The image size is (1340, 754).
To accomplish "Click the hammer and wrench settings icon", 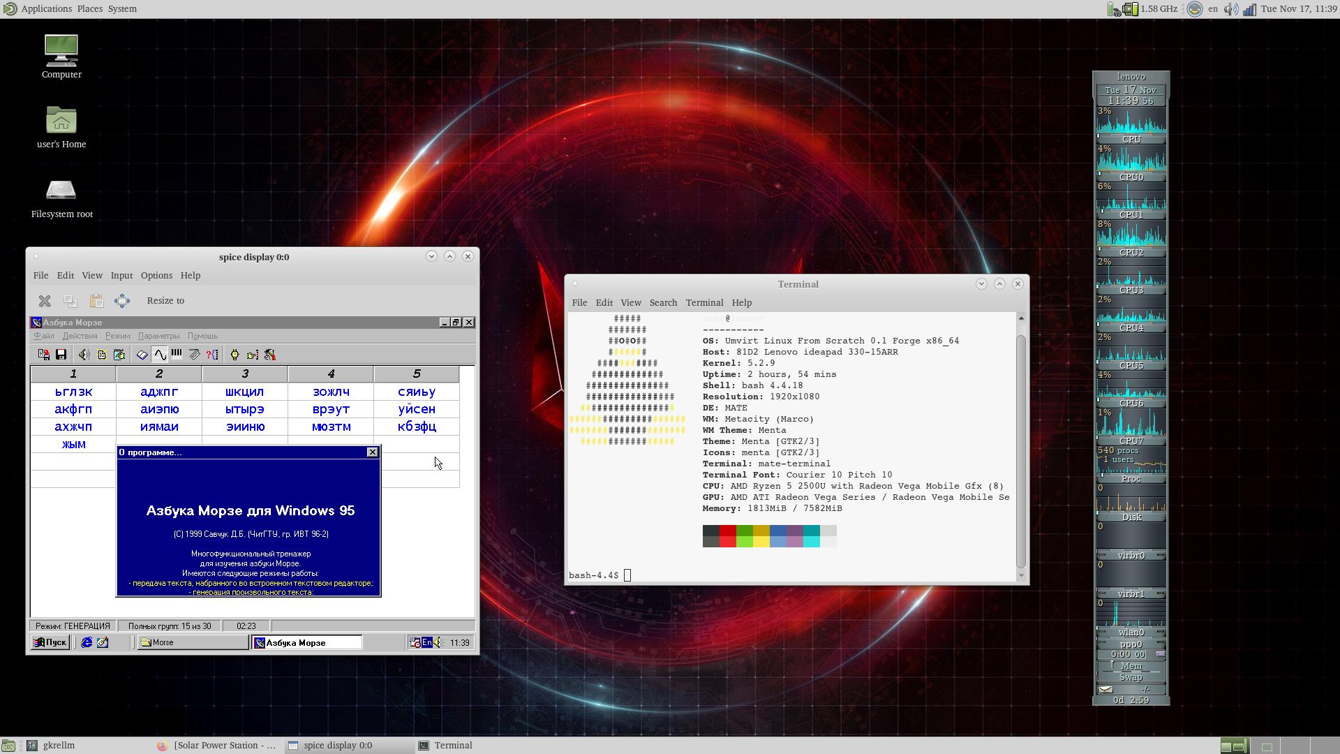I will [x=269, y=355].
